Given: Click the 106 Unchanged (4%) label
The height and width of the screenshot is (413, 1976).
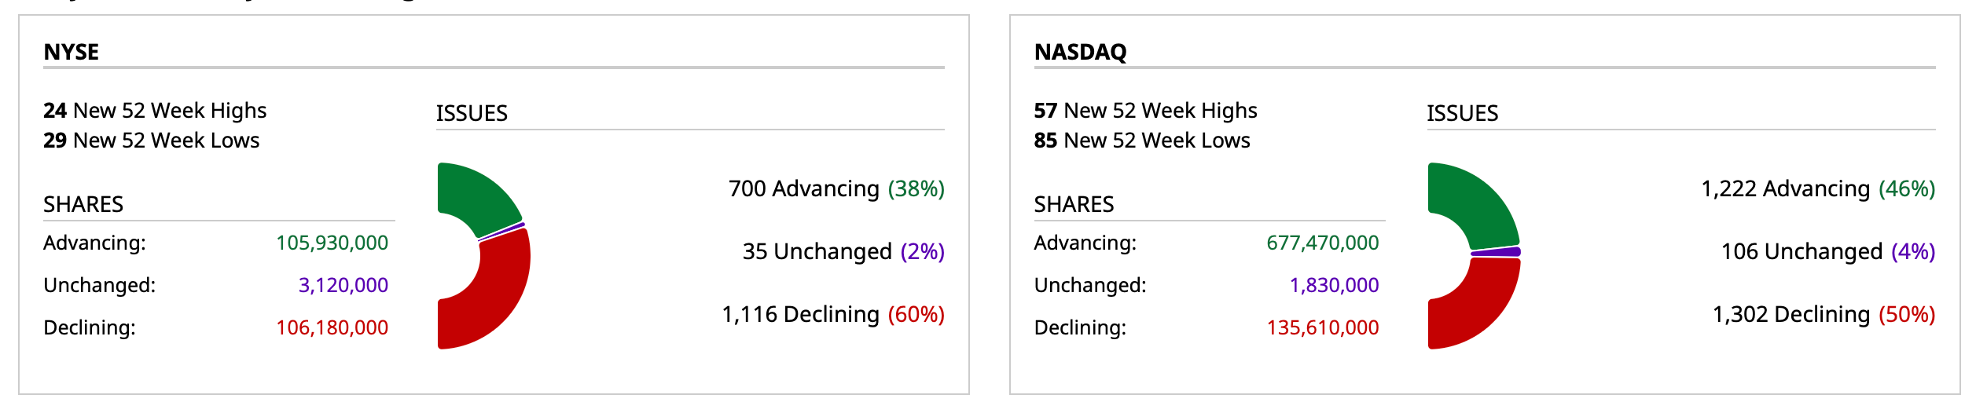Looking at the screenshot, I should click(1827, 251).
